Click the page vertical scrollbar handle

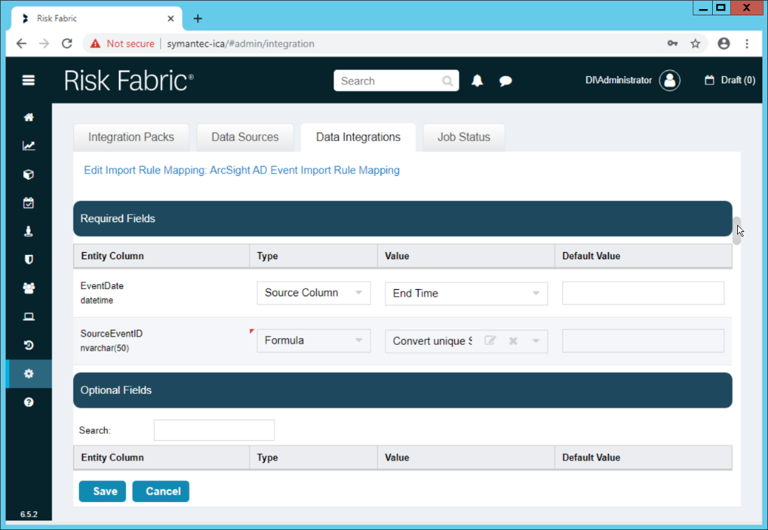coord(737,230)
